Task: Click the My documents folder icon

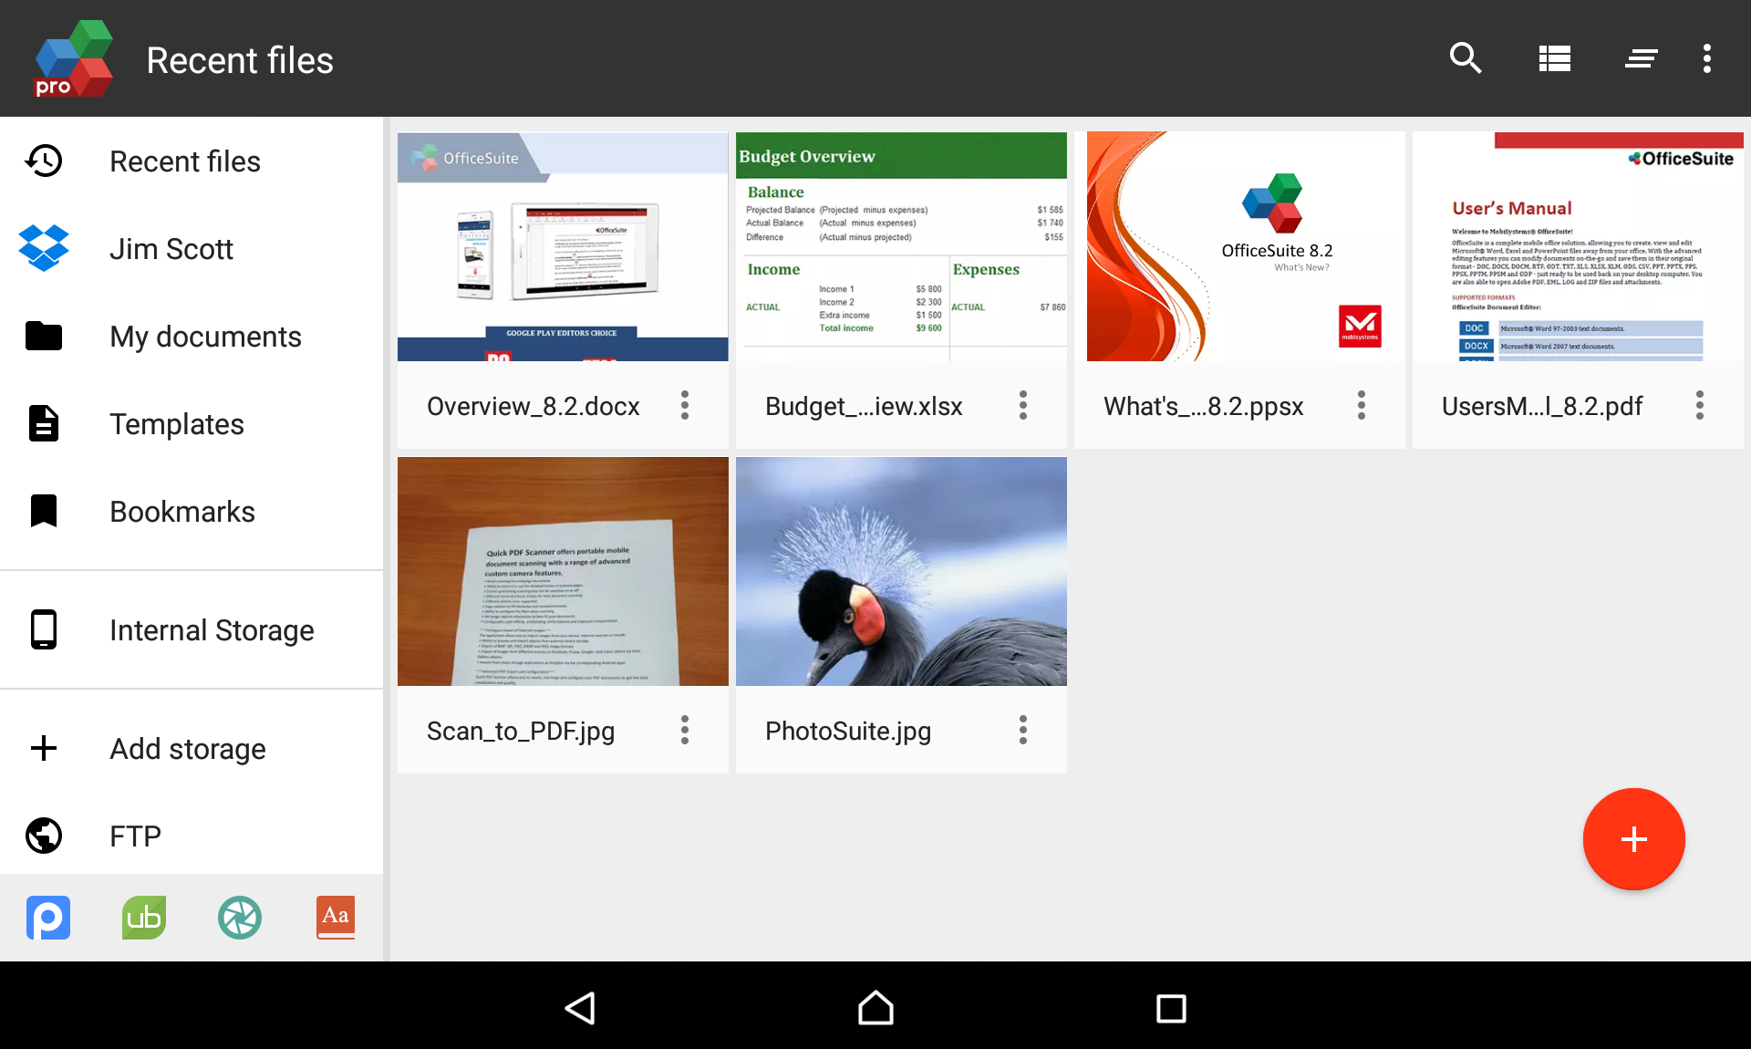Action: pos(44,337)
